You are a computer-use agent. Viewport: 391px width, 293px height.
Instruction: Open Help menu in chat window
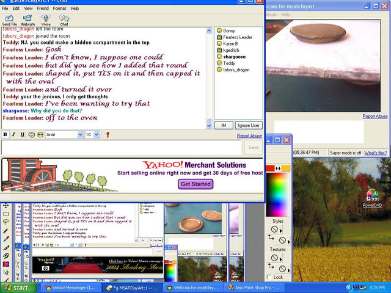pos(75,8)
